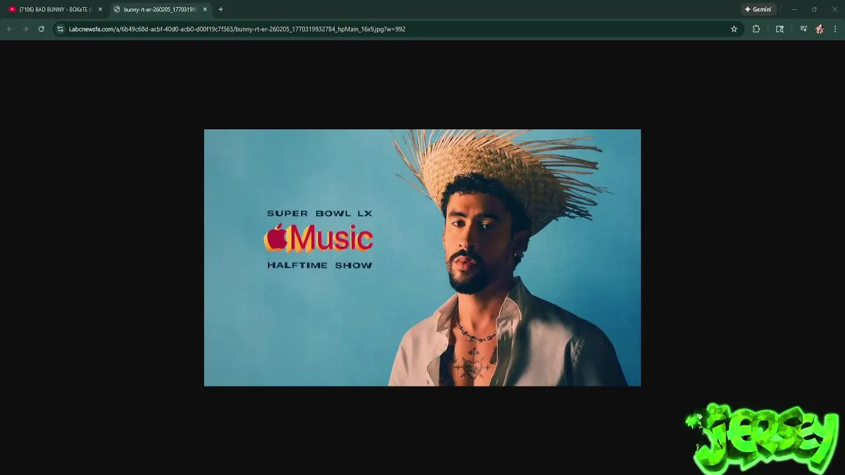Open the Chrome three-dot menu
The width and height of the screenshot is (845, 475).
(835, 29)
